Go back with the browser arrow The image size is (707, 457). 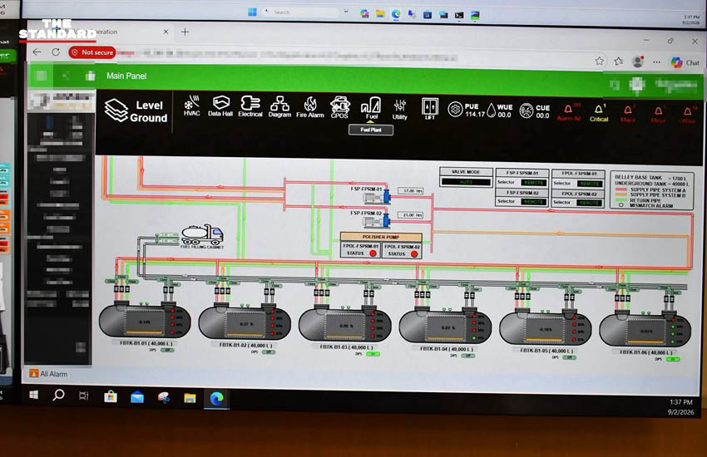[37, 52]
